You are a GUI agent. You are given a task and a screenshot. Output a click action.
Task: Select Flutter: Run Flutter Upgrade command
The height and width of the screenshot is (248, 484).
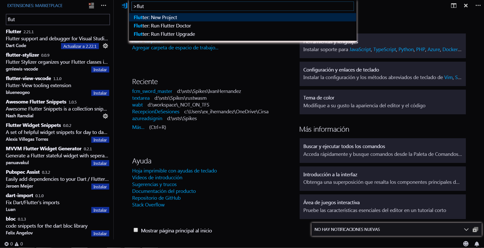(242, 34)
